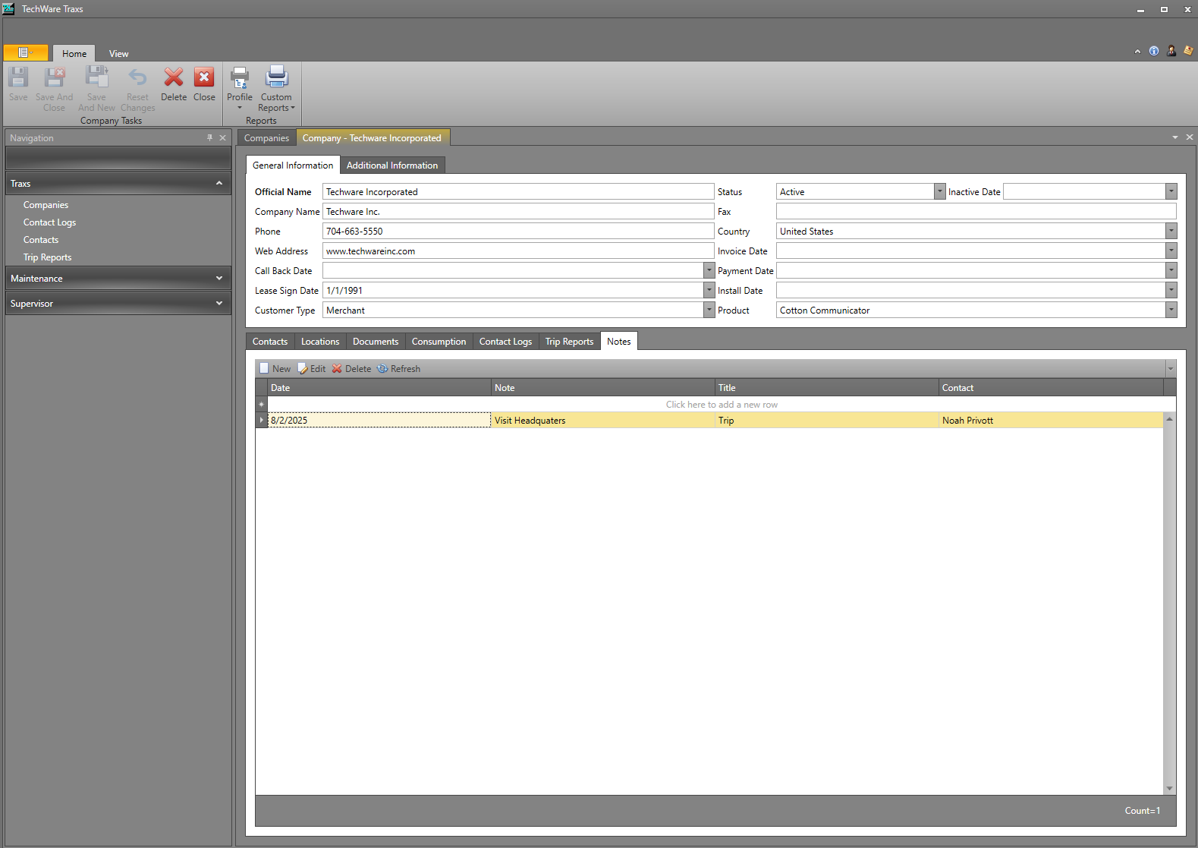Create a New note
This screenshot has width=1198, height=848.
click(275, 369)
